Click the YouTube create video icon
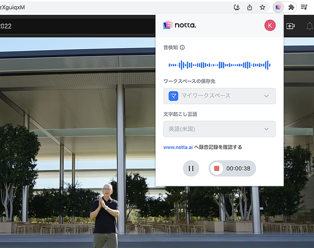The width and height of the screenshot is (314, 248). pyautogui.click(x=290, y=26)
